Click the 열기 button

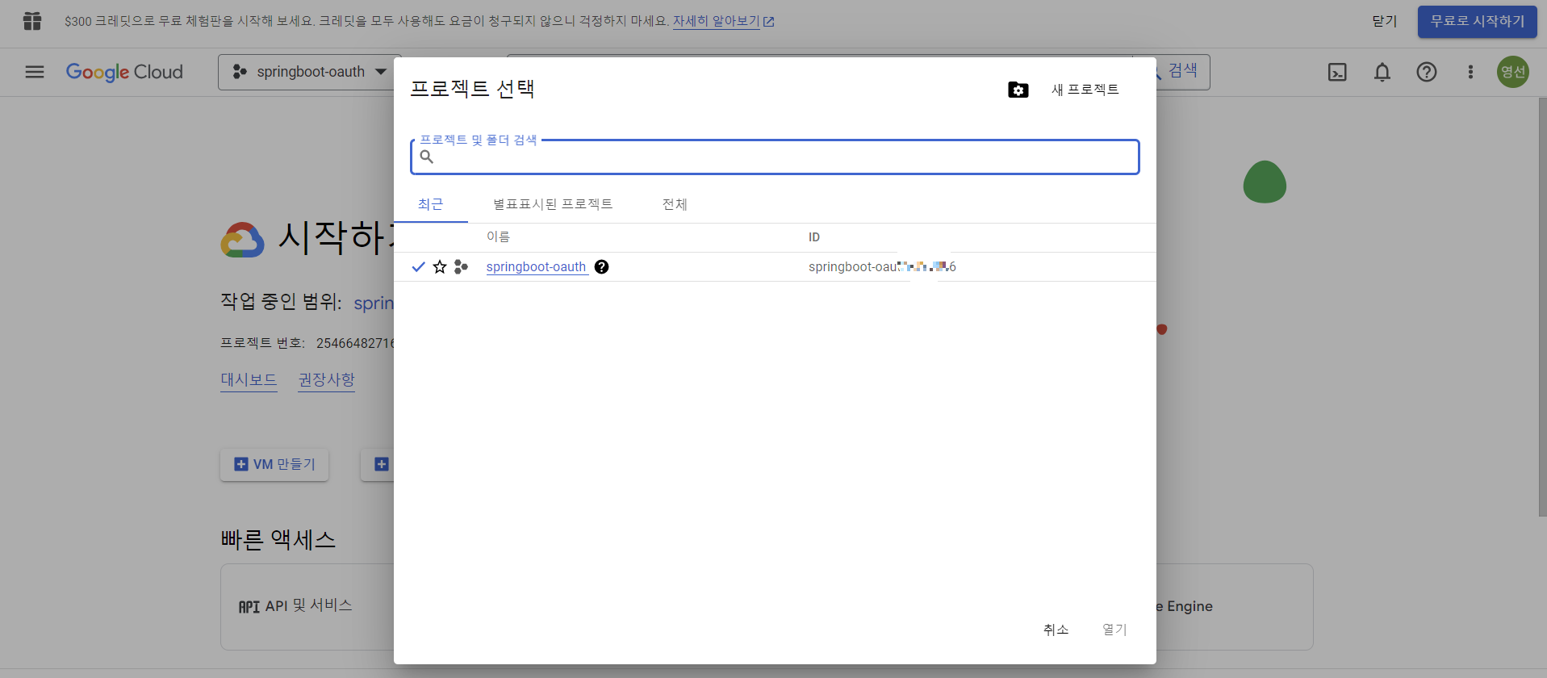[1114, 630]
